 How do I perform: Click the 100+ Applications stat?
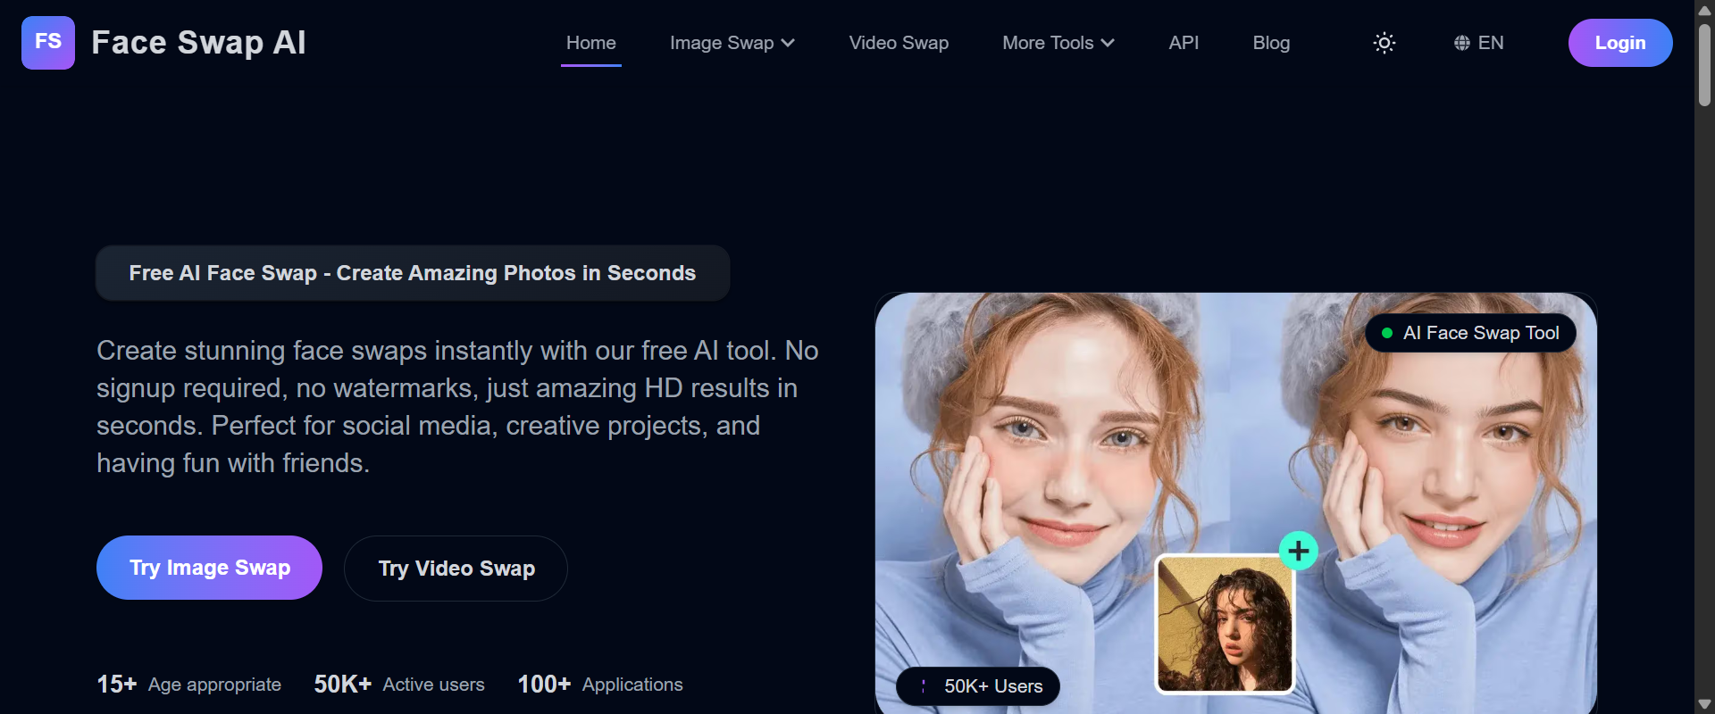click(600, 685)
